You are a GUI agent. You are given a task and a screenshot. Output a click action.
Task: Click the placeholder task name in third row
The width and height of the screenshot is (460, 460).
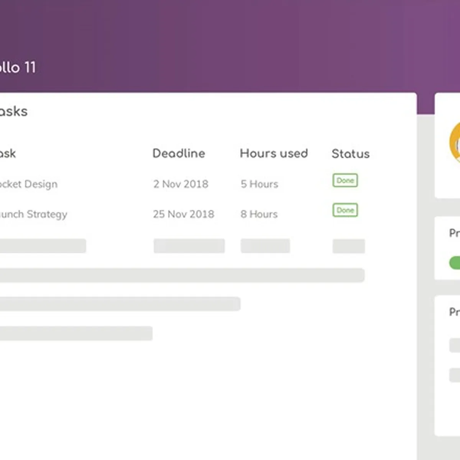point(42,246)
